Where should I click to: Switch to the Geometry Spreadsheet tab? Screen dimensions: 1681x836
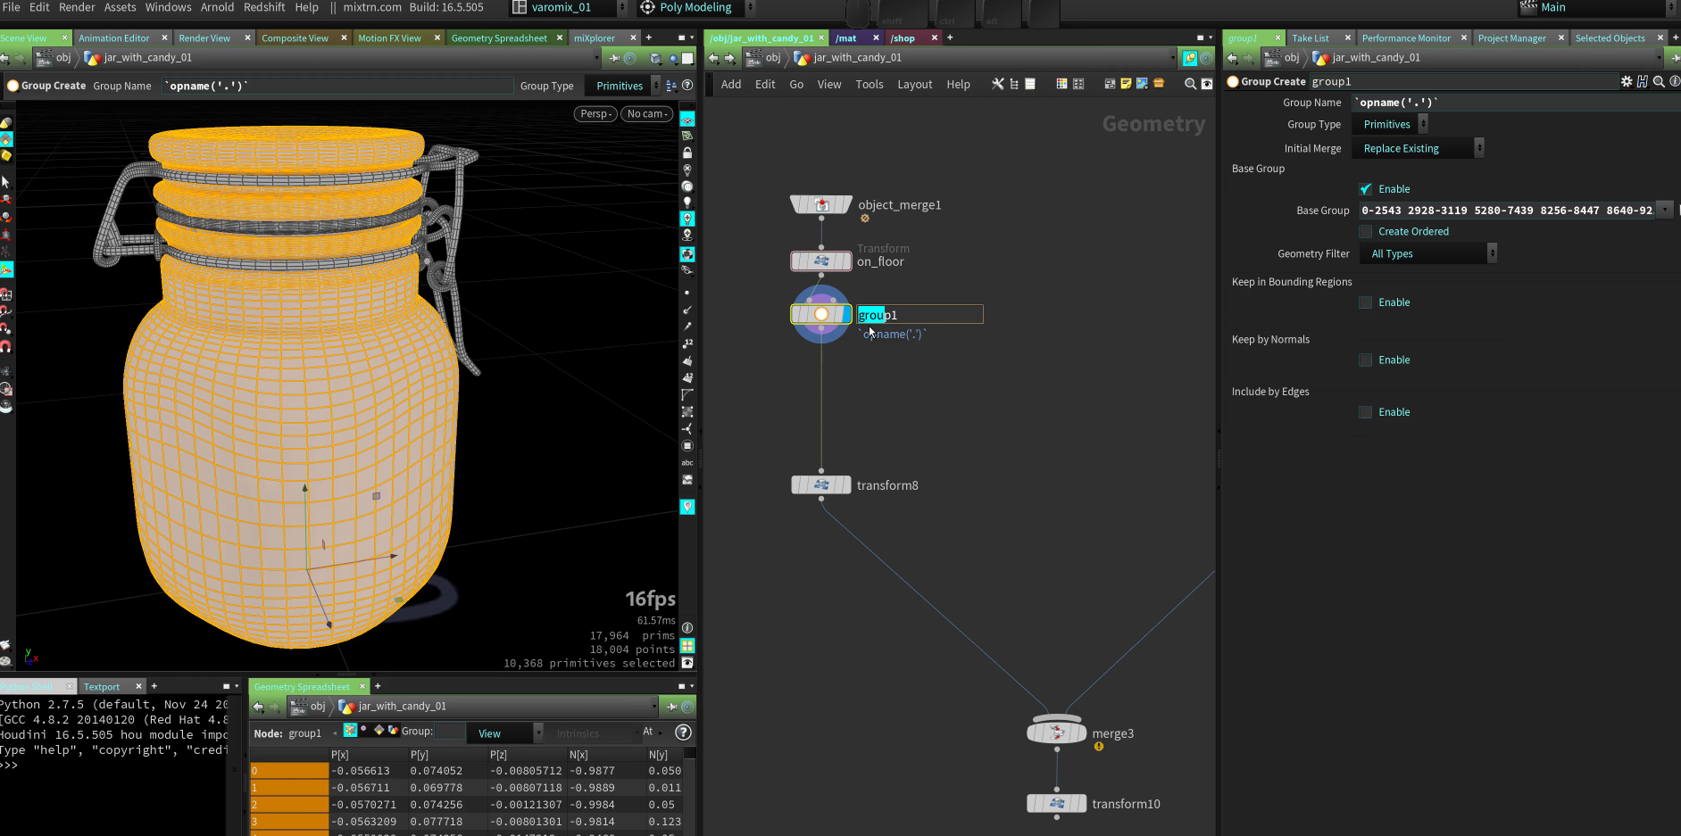pos(500,37)
